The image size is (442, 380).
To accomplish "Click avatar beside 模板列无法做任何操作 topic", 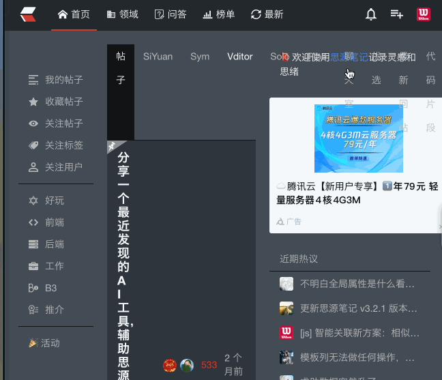I will [286, 357].
